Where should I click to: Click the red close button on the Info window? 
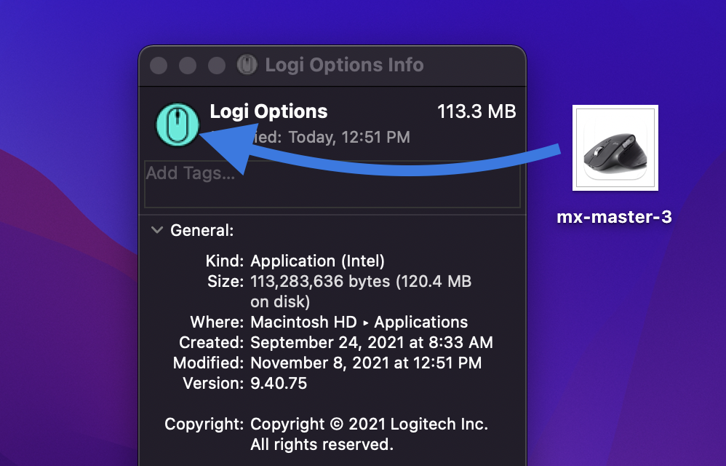pyautogui.click(x=158, y=65)
